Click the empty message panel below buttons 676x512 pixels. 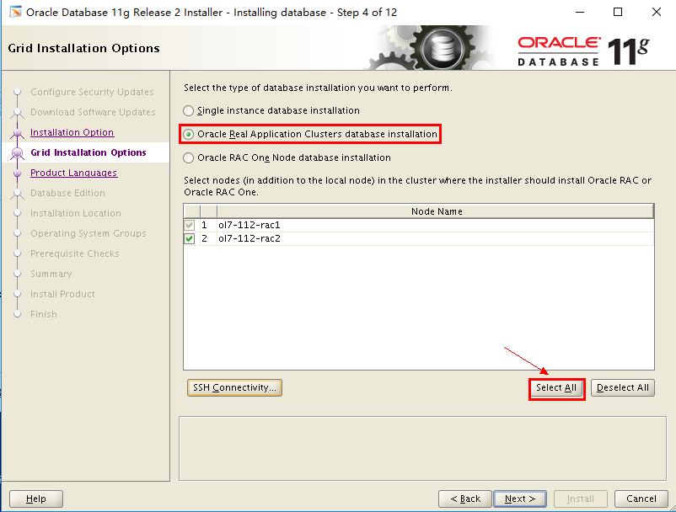[x=422, y=448]
